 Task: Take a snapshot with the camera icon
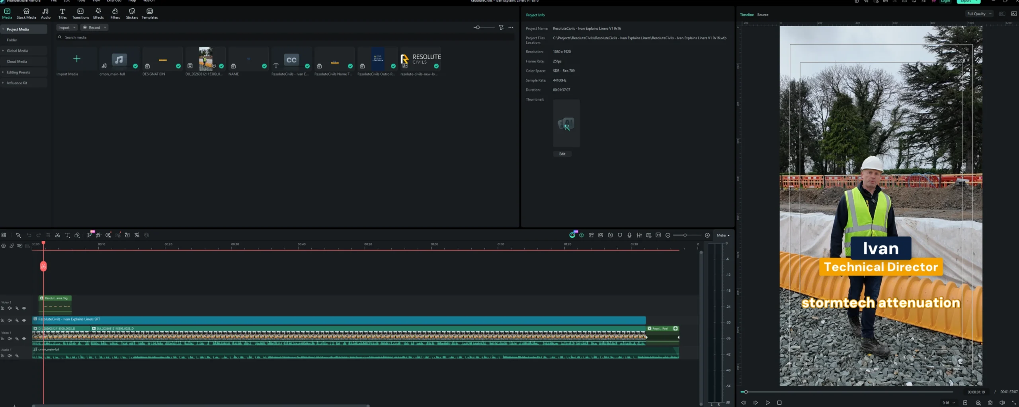point(990,403)
